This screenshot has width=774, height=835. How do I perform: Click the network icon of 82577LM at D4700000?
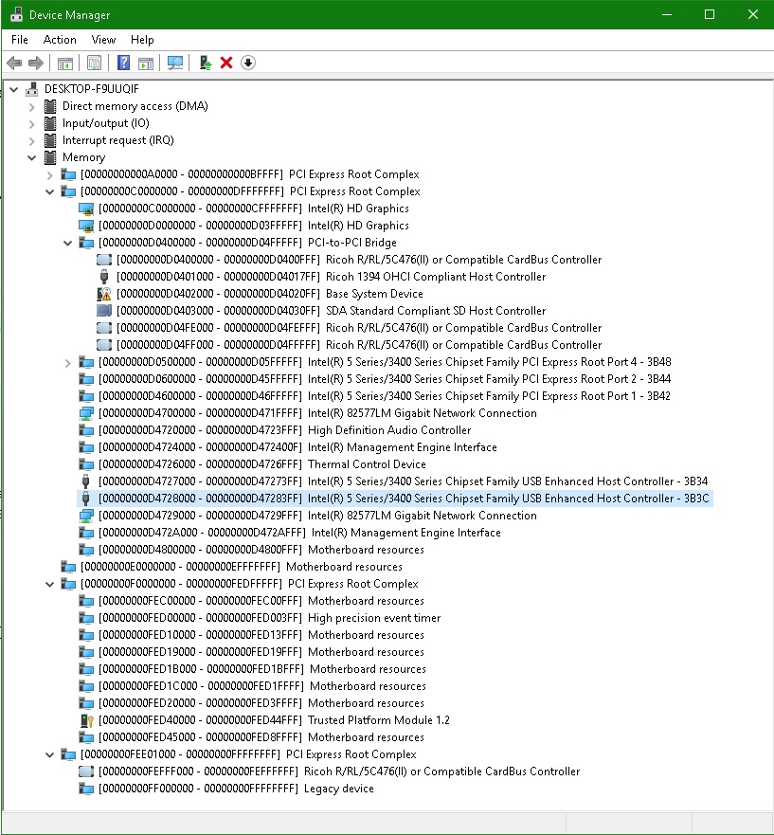point(86,412)
